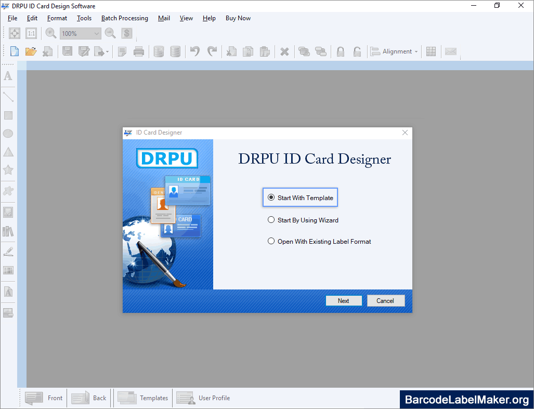
Task: Click the Lock padlock icon
Action: [x=340, y=51]
